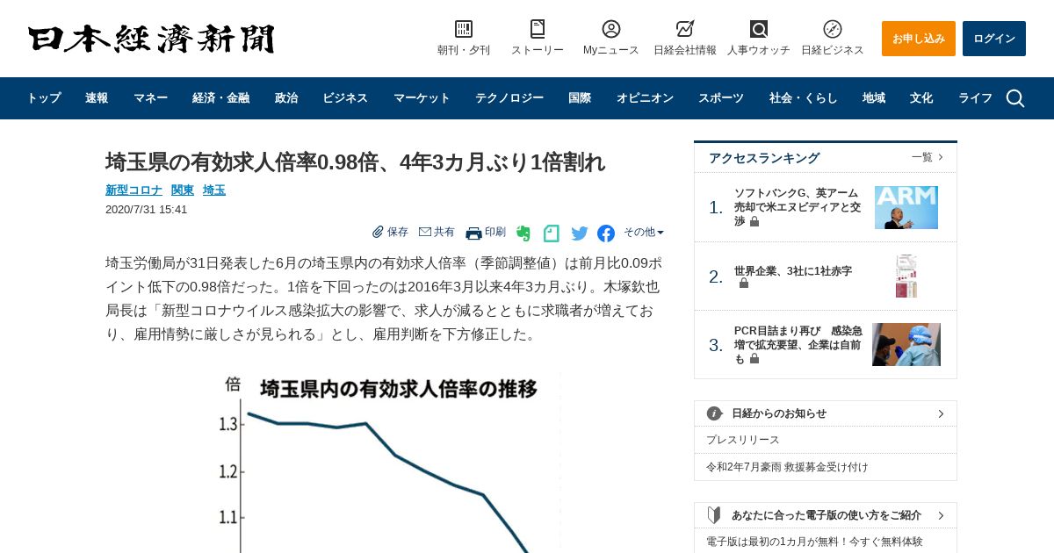This screenshot has width=1054, height=553.
Task: Open the スポーツ section
Action: point(721,98)
